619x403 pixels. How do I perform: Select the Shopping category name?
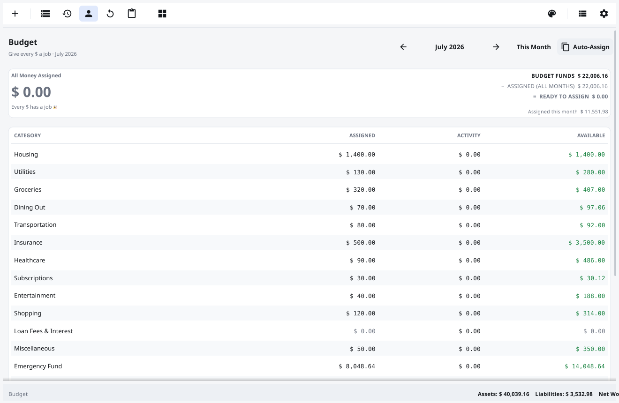[28, 313]
